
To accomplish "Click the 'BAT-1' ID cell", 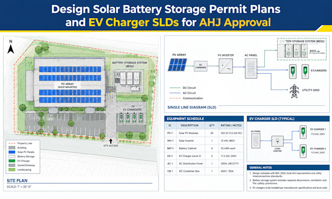I will coord(170,148).
